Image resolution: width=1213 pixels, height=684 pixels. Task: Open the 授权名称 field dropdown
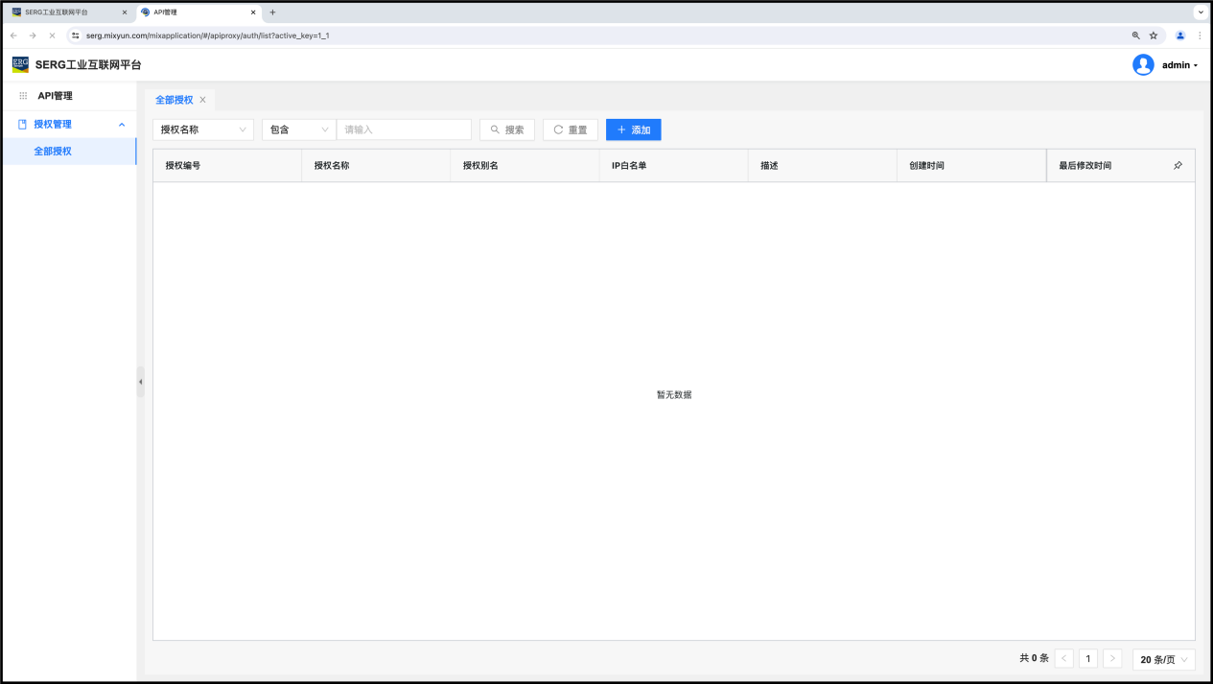tap(202, 130)
